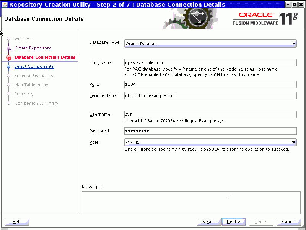Screen dimensions: 306x230
Task: Select the Service Name text box
Action: pyautogui.click(x=210, y=95)
